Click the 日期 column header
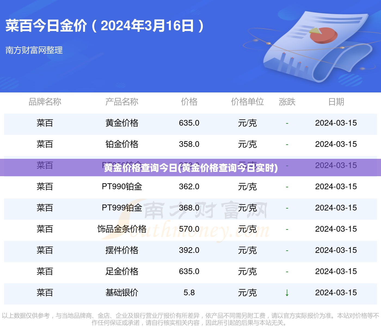The height and width of the screenshot is (335, 381). (336, 102)
